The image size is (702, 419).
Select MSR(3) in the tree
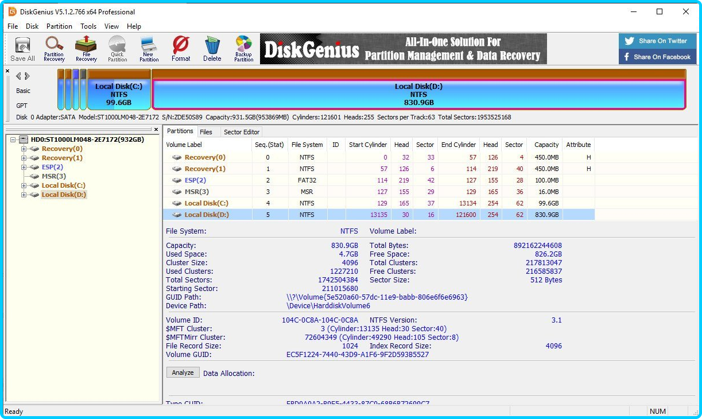point(54,176)
